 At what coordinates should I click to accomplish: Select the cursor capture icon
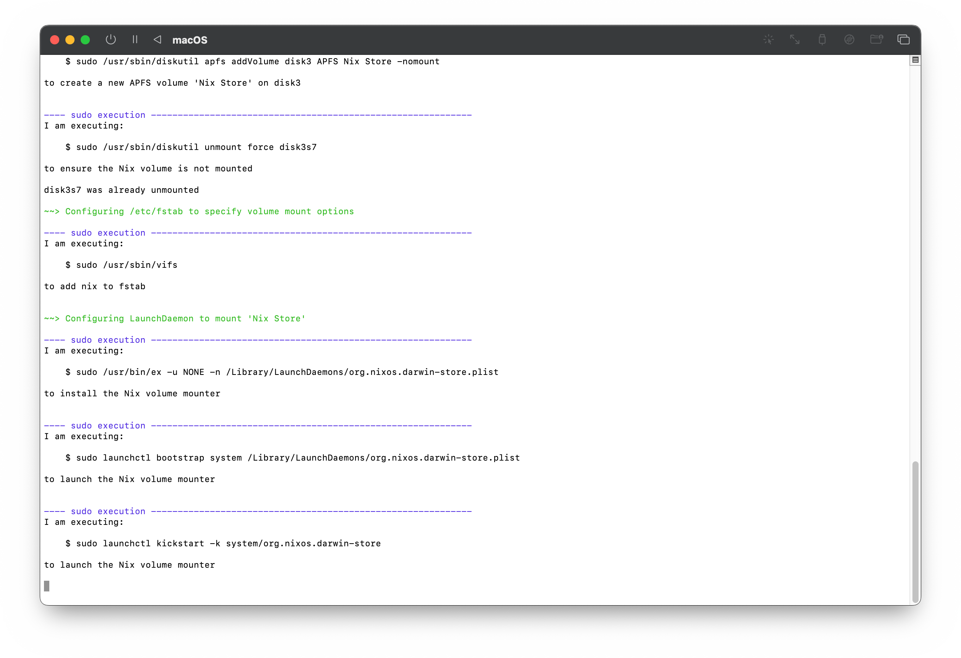pos(768,40)
